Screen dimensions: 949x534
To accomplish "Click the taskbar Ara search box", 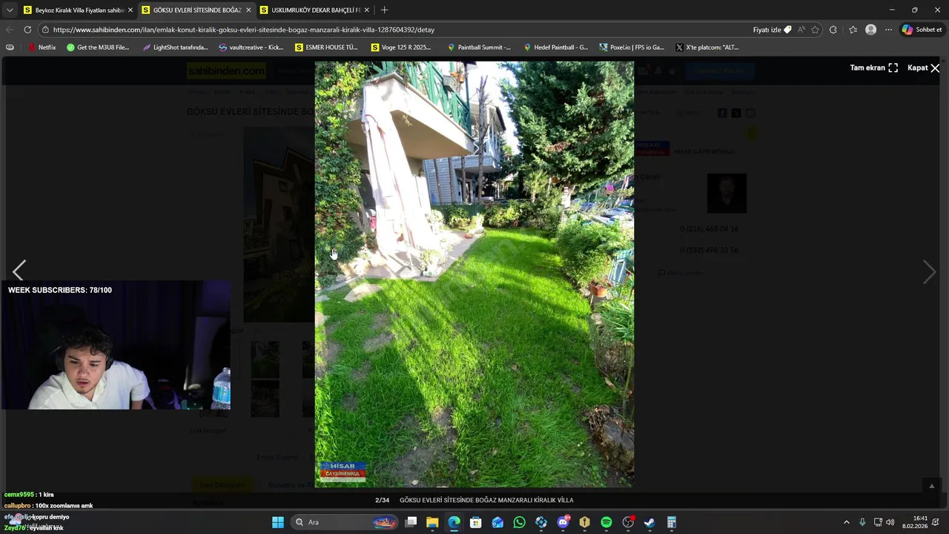I will [345, 522].
